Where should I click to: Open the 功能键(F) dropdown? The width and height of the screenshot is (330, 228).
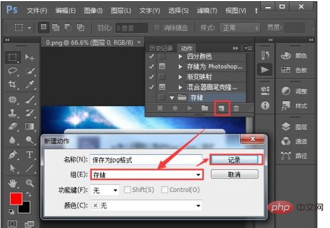(105, 191)
